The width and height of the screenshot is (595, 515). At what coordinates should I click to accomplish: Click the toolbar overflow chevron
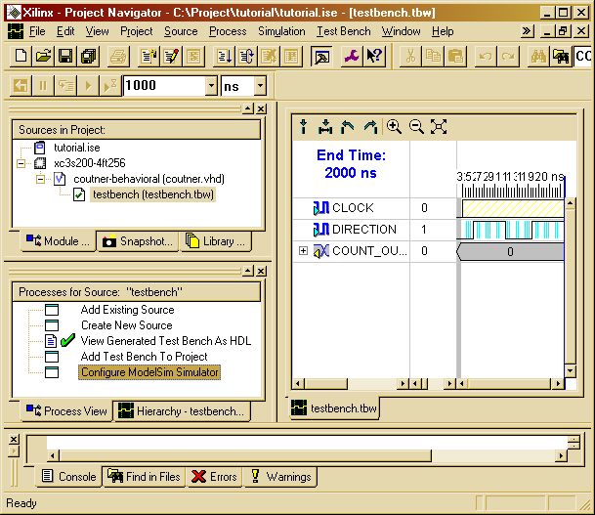[x=527, y=31]
